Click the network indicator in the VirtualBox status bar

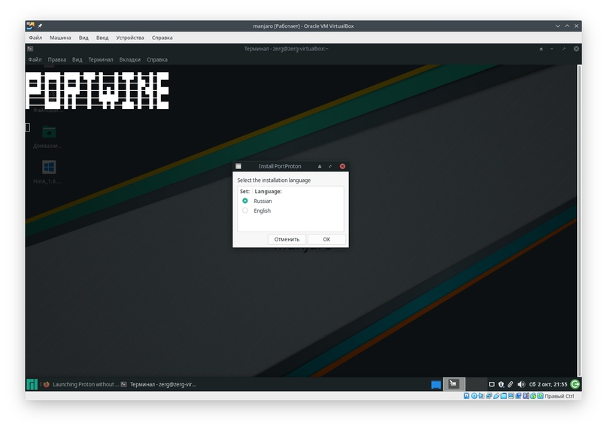(489, 396)
